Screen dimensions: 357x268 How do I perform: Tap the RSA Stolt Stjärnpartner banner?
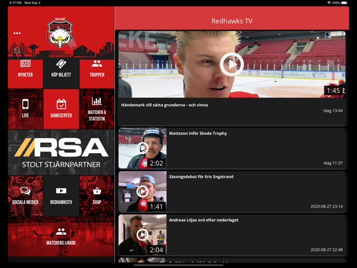coord(61,152)
